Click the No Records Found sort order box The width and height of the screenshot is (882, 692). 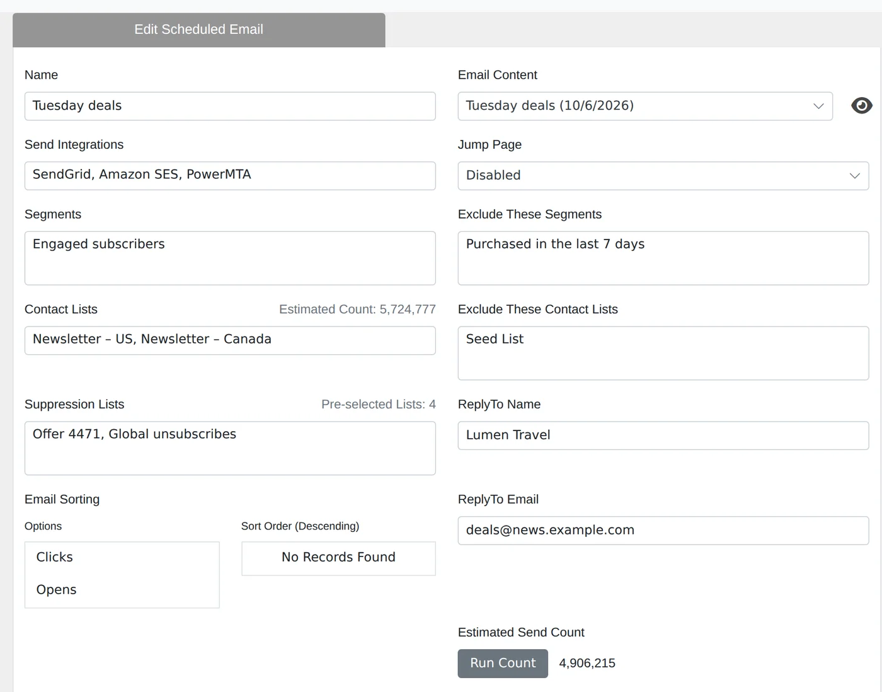pyautogui.click(x=338, y=558)
